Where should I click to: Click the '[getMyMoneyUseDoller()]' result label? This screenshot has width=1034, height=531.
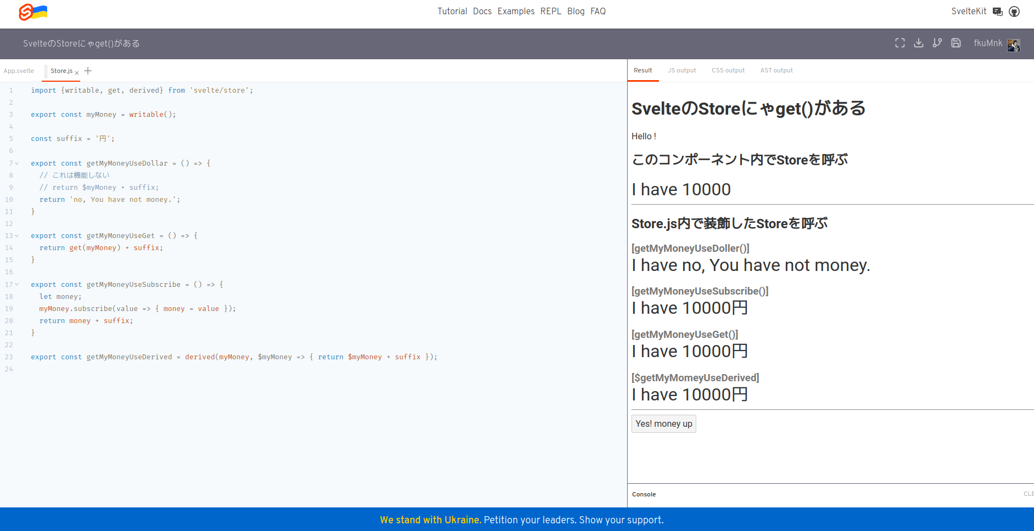[x=690, y=248]
